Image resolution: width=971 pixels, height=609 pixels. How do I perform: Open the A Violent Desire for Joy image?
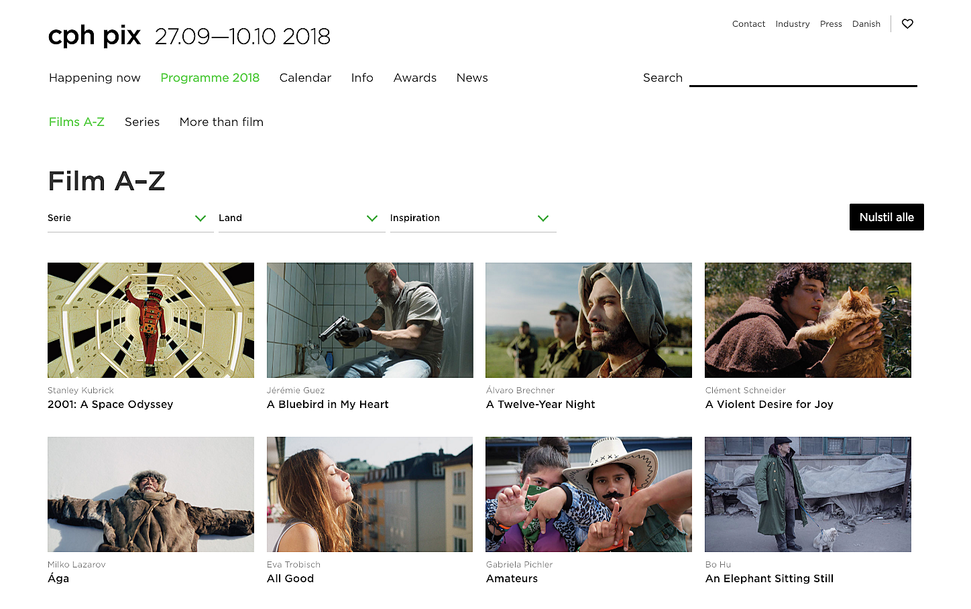coord(808,320)
